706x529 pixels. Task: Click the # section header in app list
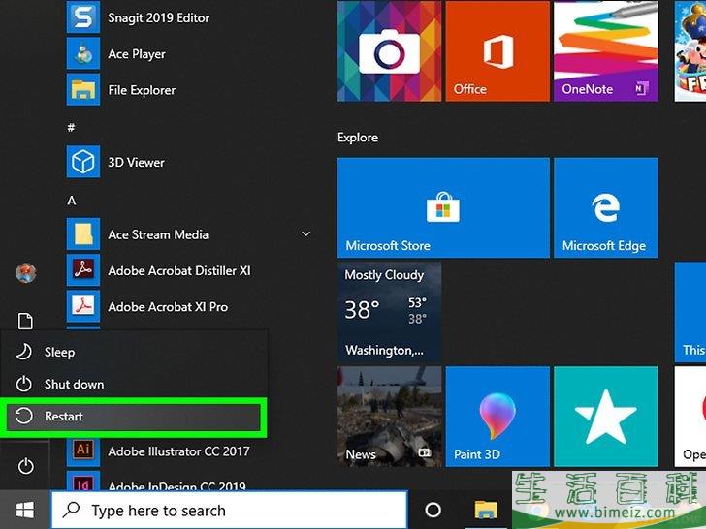[x=71, y=127]
